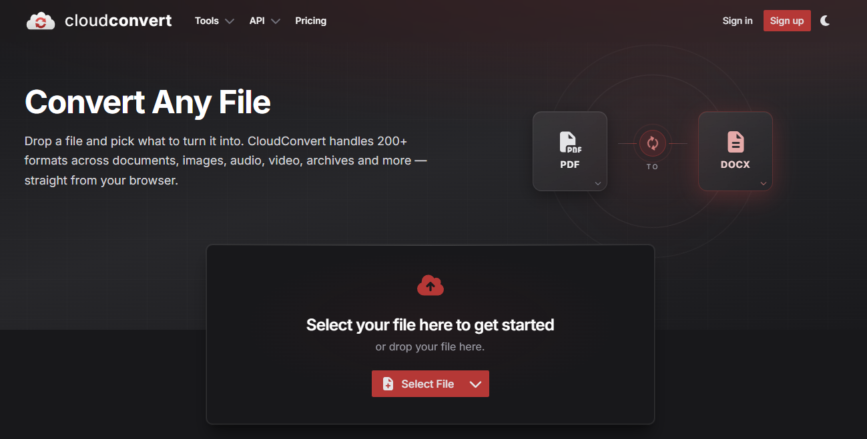This screenshot has width=867, height=439.
Task: Click the 'Convert Any File' heading
Action: [148, 103]
